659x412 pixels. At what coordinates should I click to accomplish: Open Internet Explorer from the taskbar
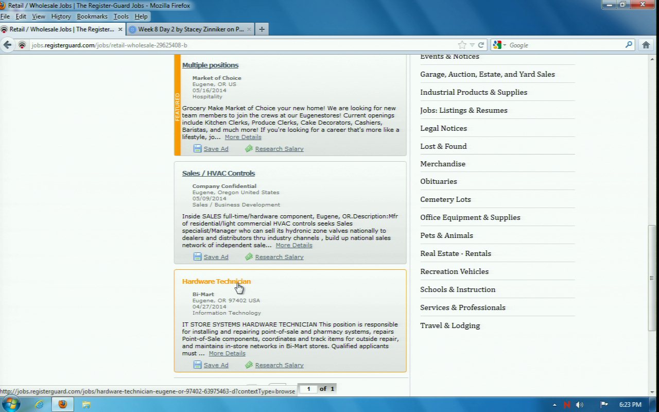(39, 405)
